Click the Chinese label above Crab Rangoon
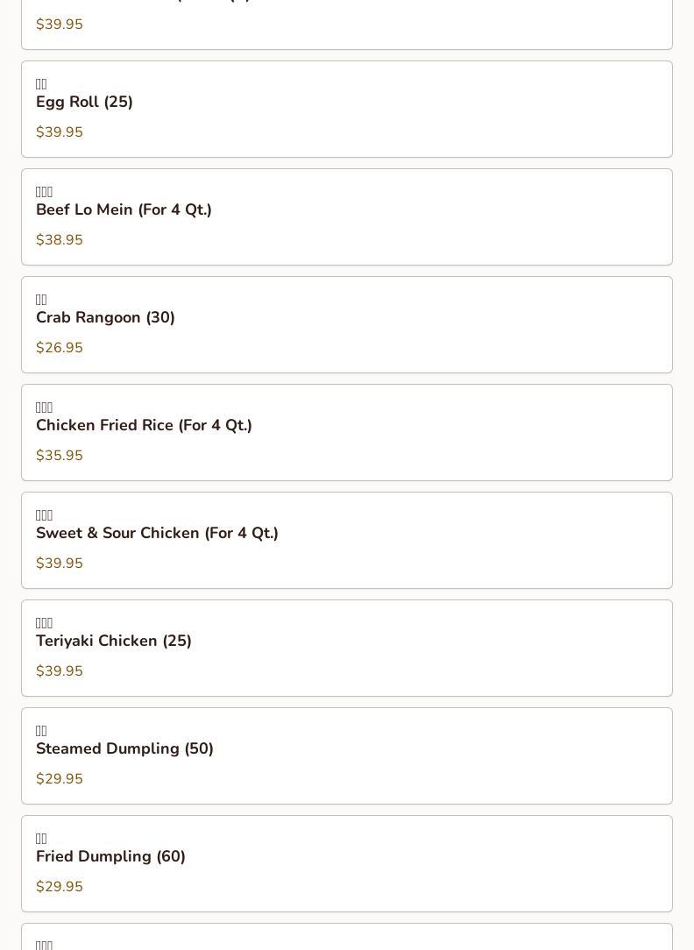The height and width of the screenshot is (950, 694). pyautogui.click(x=41, y=300)
